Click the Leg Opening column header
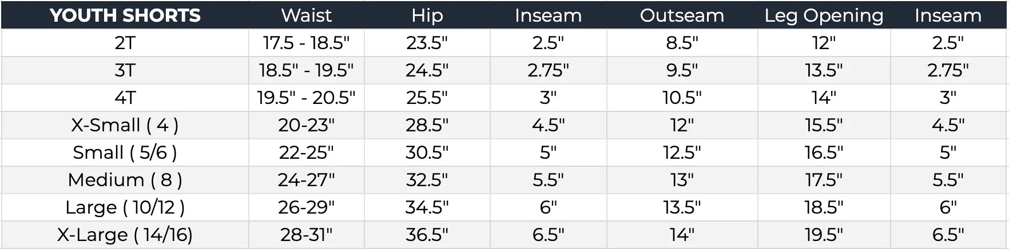Screen dimensions: 1009x249 824,15
